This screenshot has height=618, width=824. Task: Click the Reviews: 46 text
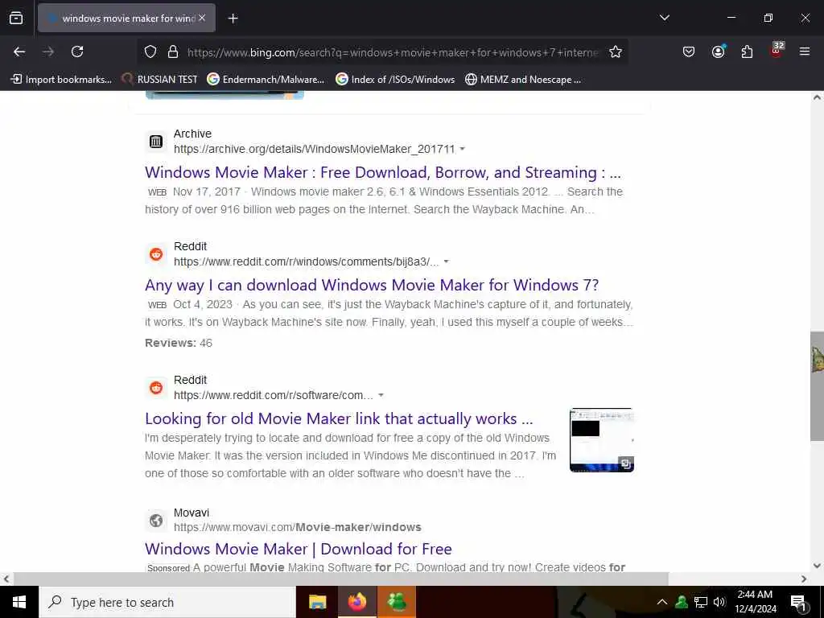[x=179, y=343]
